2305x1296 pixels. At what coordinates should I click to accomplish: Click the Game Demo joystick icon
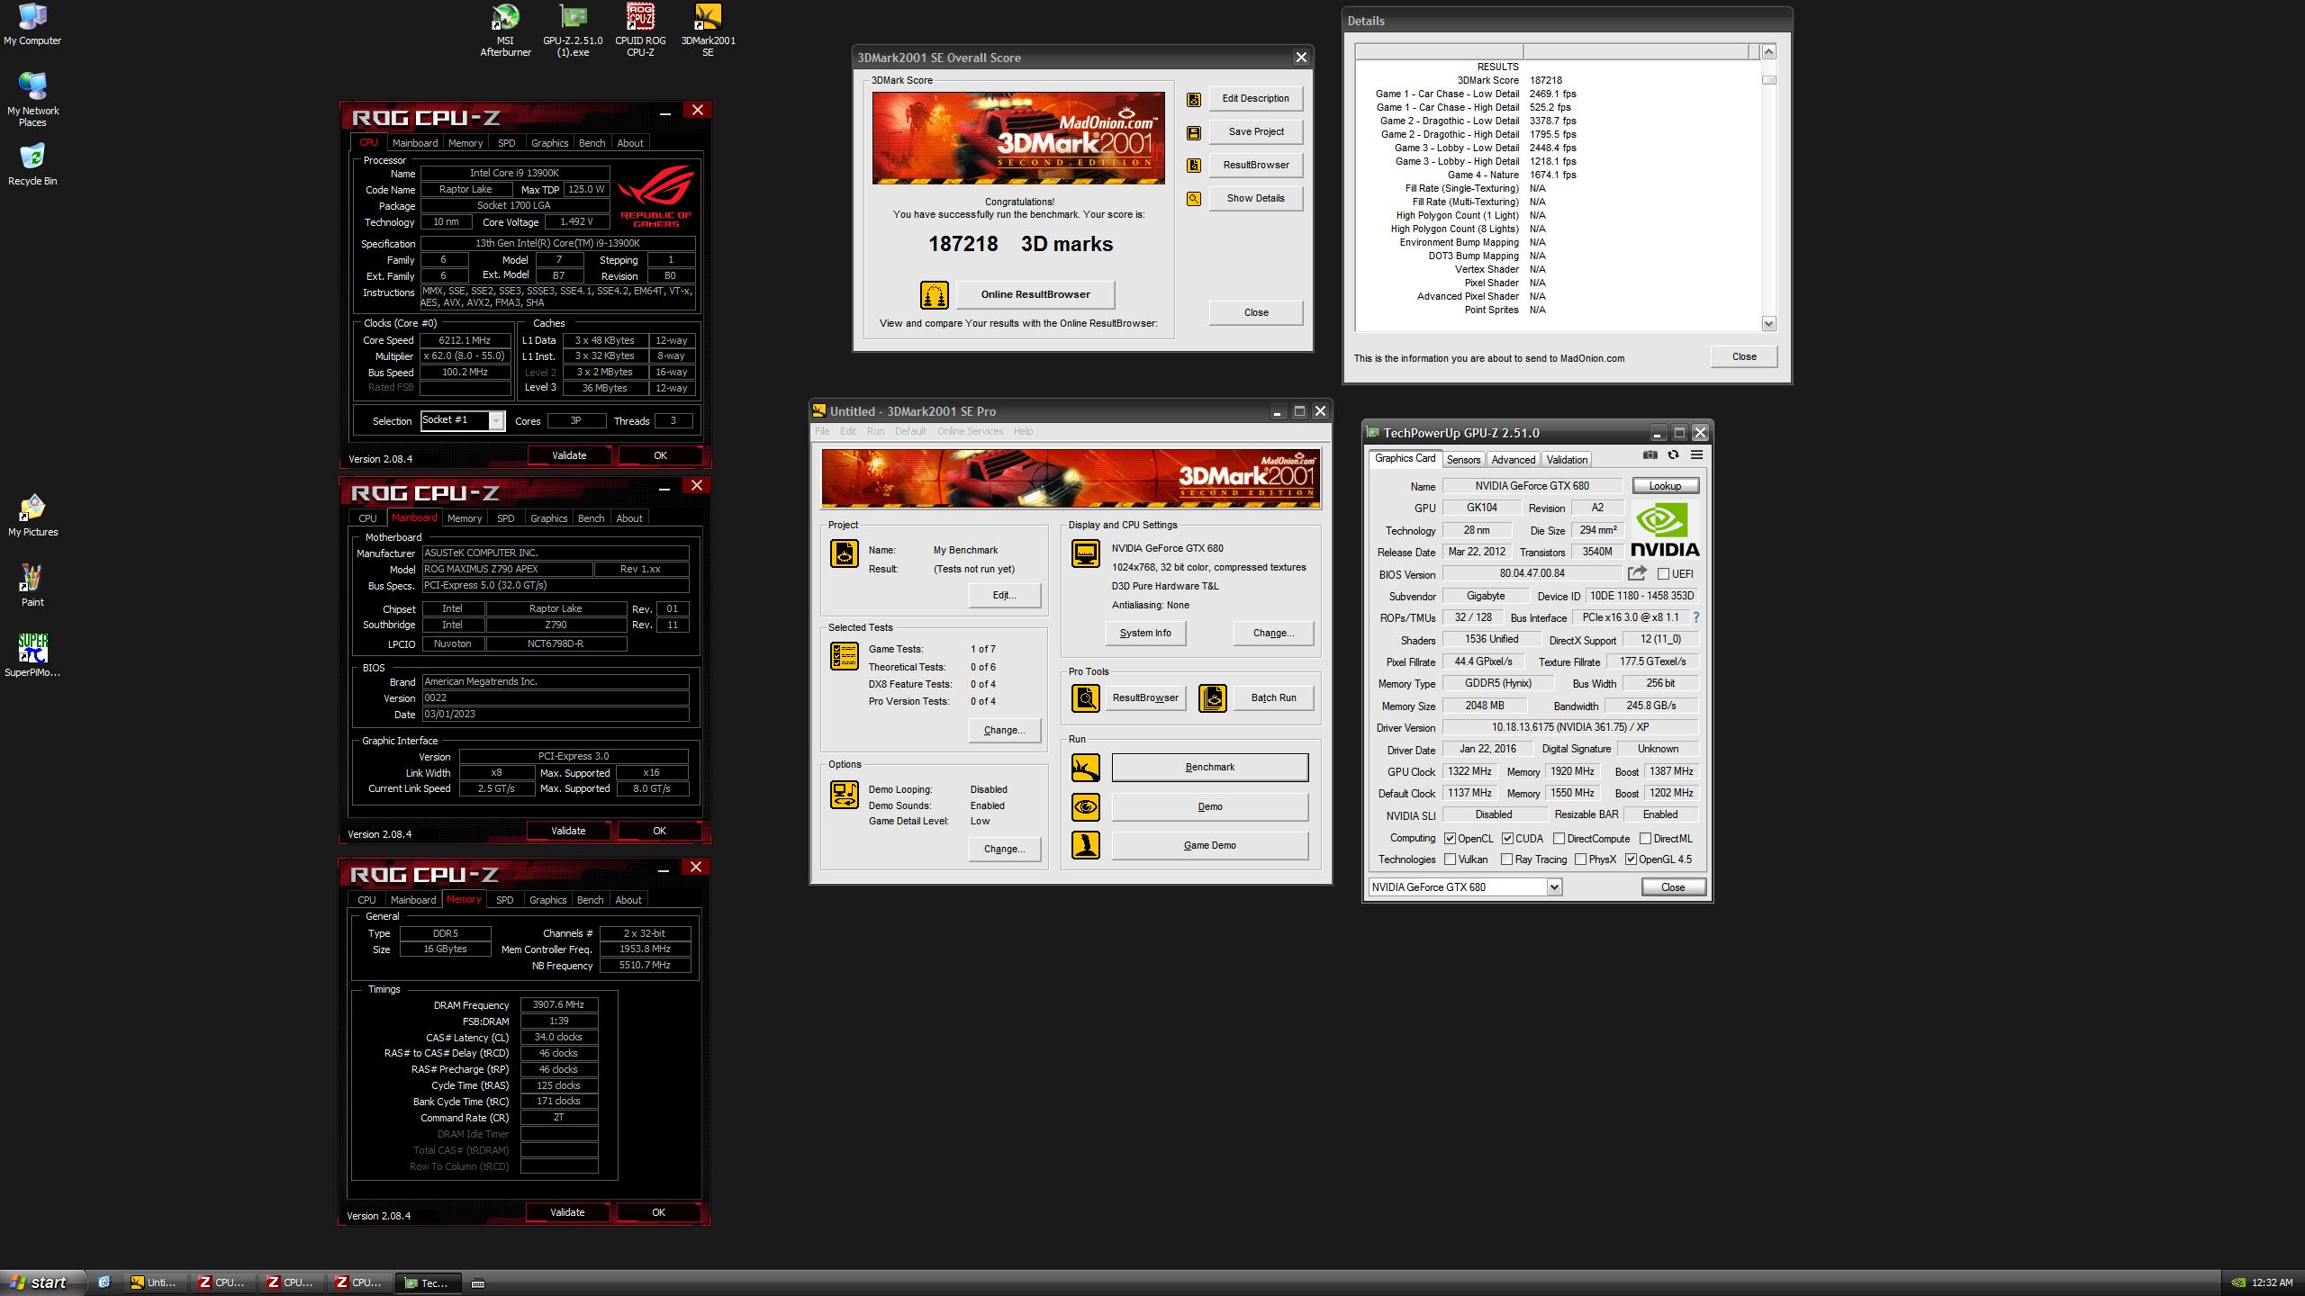1085,845
